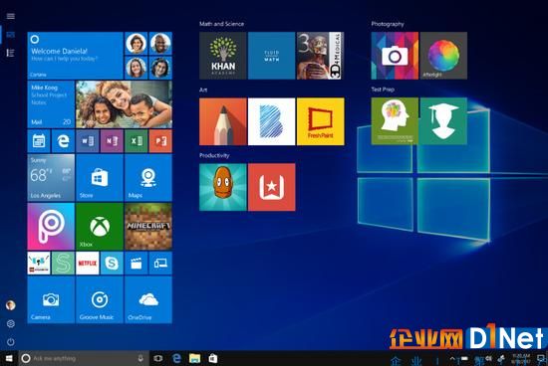Launch the Microsoft Edge tile in Start

tap(63, 141)
